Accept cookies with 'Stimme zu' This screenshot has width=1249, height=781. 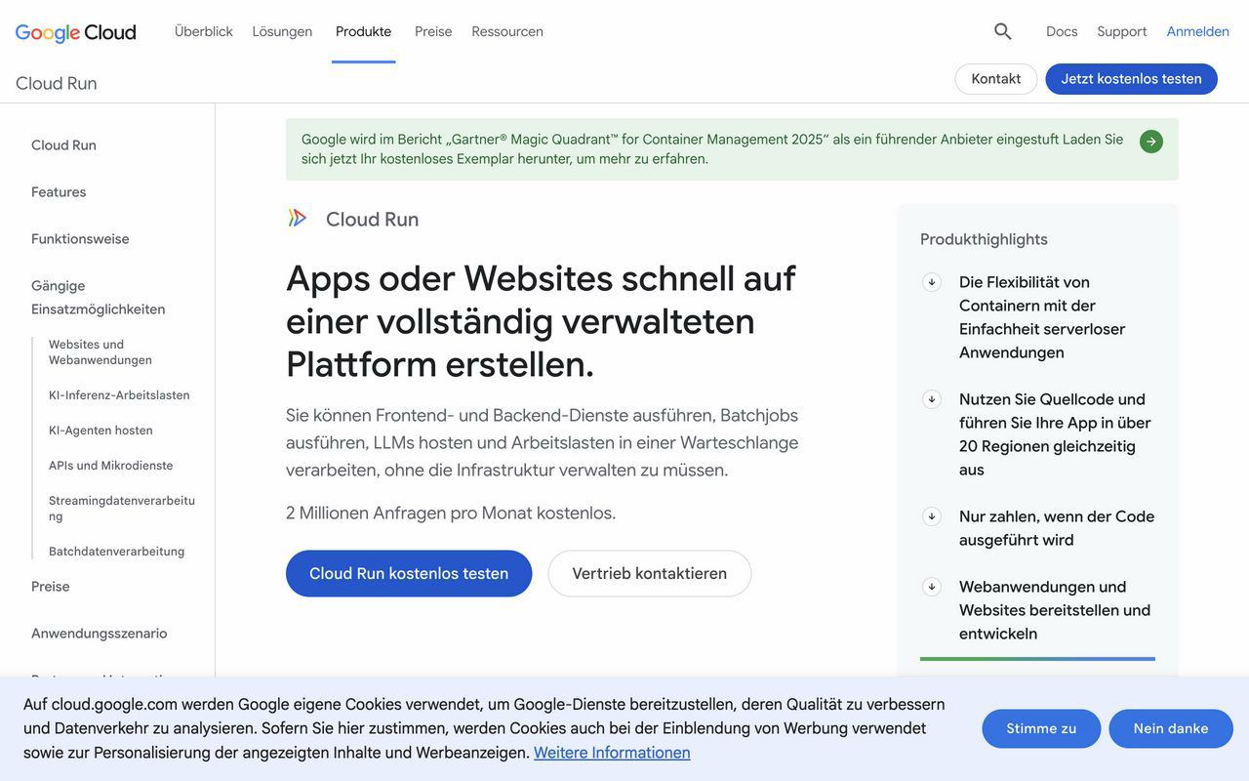coord(1041,728)
